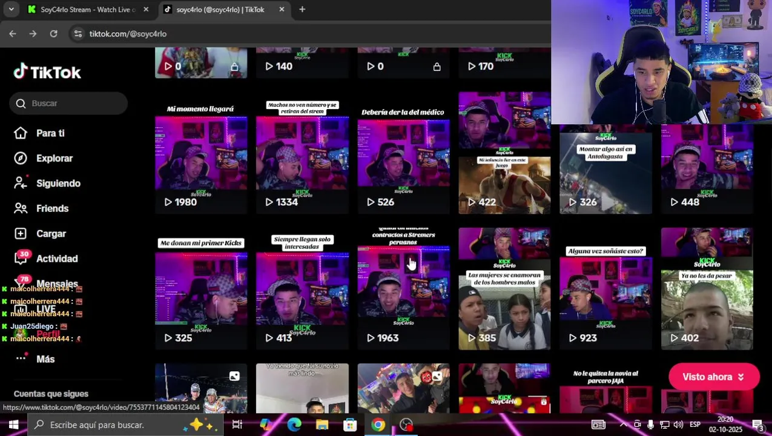Open the clock and date 20:20
Image resolution: width=772 pixels, height=436 pixels.
(x=725, y=425)
